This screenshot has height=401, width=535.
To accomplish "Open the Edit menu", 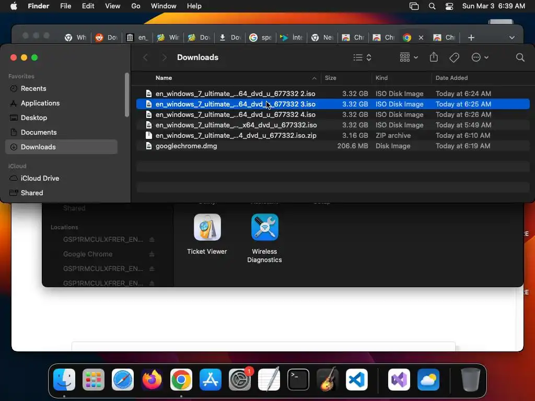I will point(88,6).
